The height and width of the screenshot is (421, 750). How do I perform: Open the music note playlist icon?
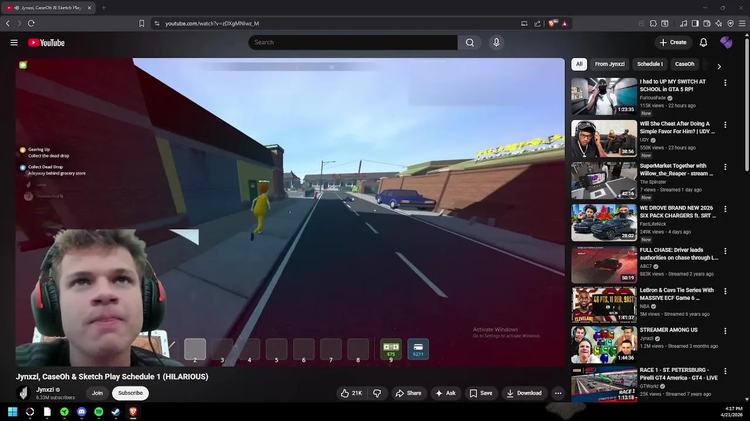(683, 23)
